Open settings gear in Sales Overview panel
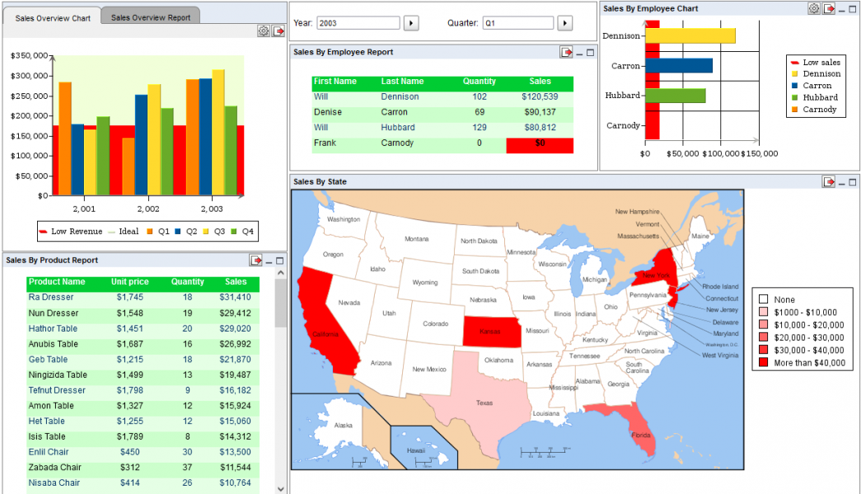This screenshot has height=494, width=861. point(264,31)
